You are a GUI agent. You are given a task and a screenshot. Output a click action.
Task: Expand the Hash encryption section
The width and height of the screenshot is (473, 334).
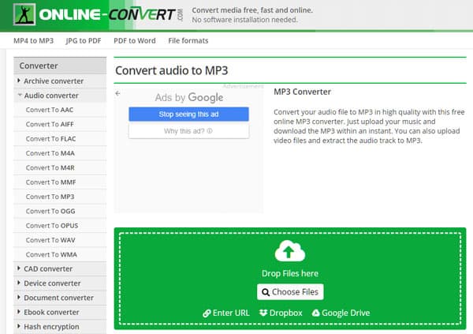point(60,327)
